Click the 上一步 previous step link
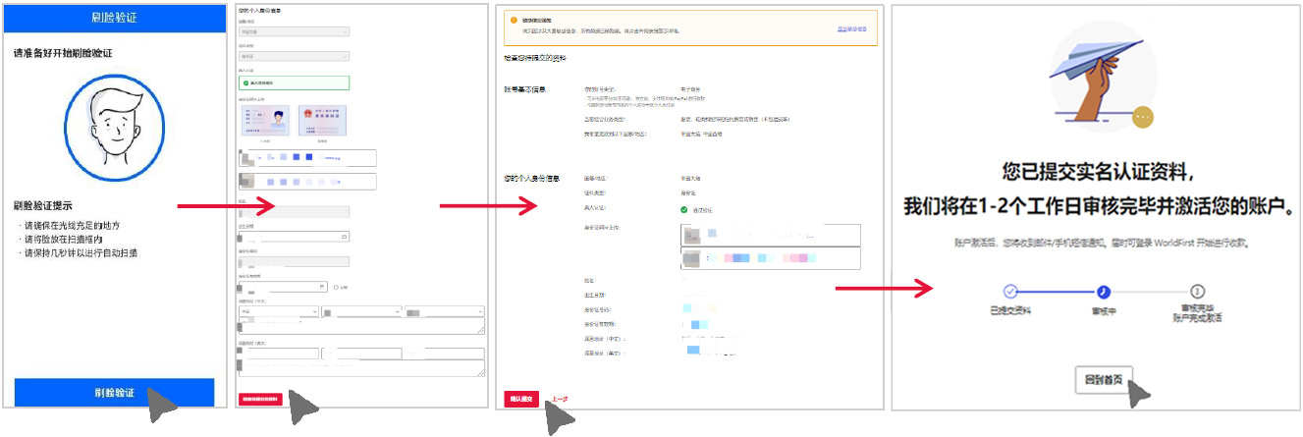This screenshot has width=1303, height=437. pyautogui.click(x=558, y=399)
